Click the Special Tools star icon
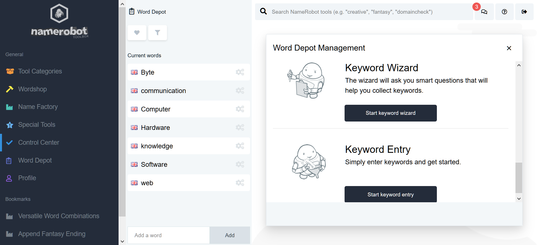This screenshot has width=537, height=245. coord(10,125)
